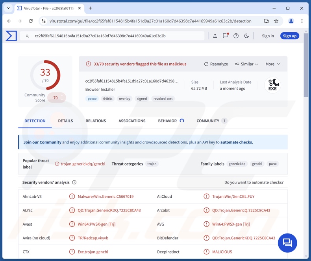Open the notifications chat icon
Viewport: 311px width, 261px height.
(x=226, y=36)
